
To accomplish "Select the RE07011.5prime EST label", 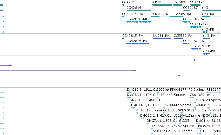I will [x=193, y=110].
